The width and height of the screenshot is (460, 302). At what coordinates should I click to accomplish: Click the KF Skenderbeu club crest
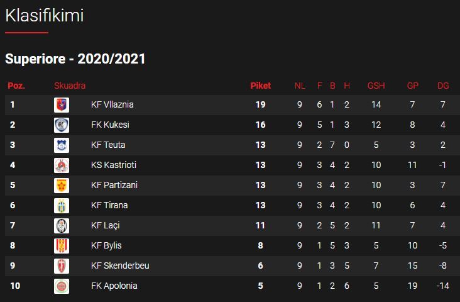point(62,266)
